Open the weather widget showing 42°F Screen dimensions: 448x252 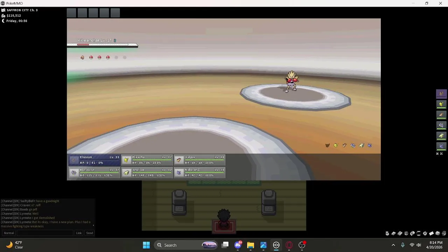pyautogui.click(x=15, y=245)
